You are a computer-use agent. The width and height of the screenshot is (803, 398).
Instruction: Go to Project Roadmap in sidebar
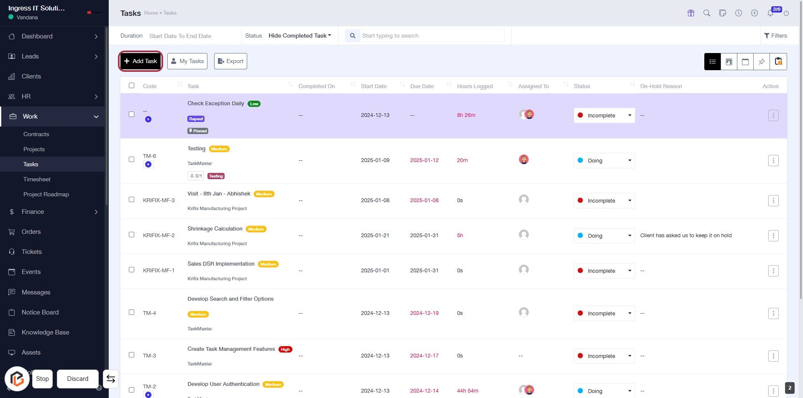[46, 194]
